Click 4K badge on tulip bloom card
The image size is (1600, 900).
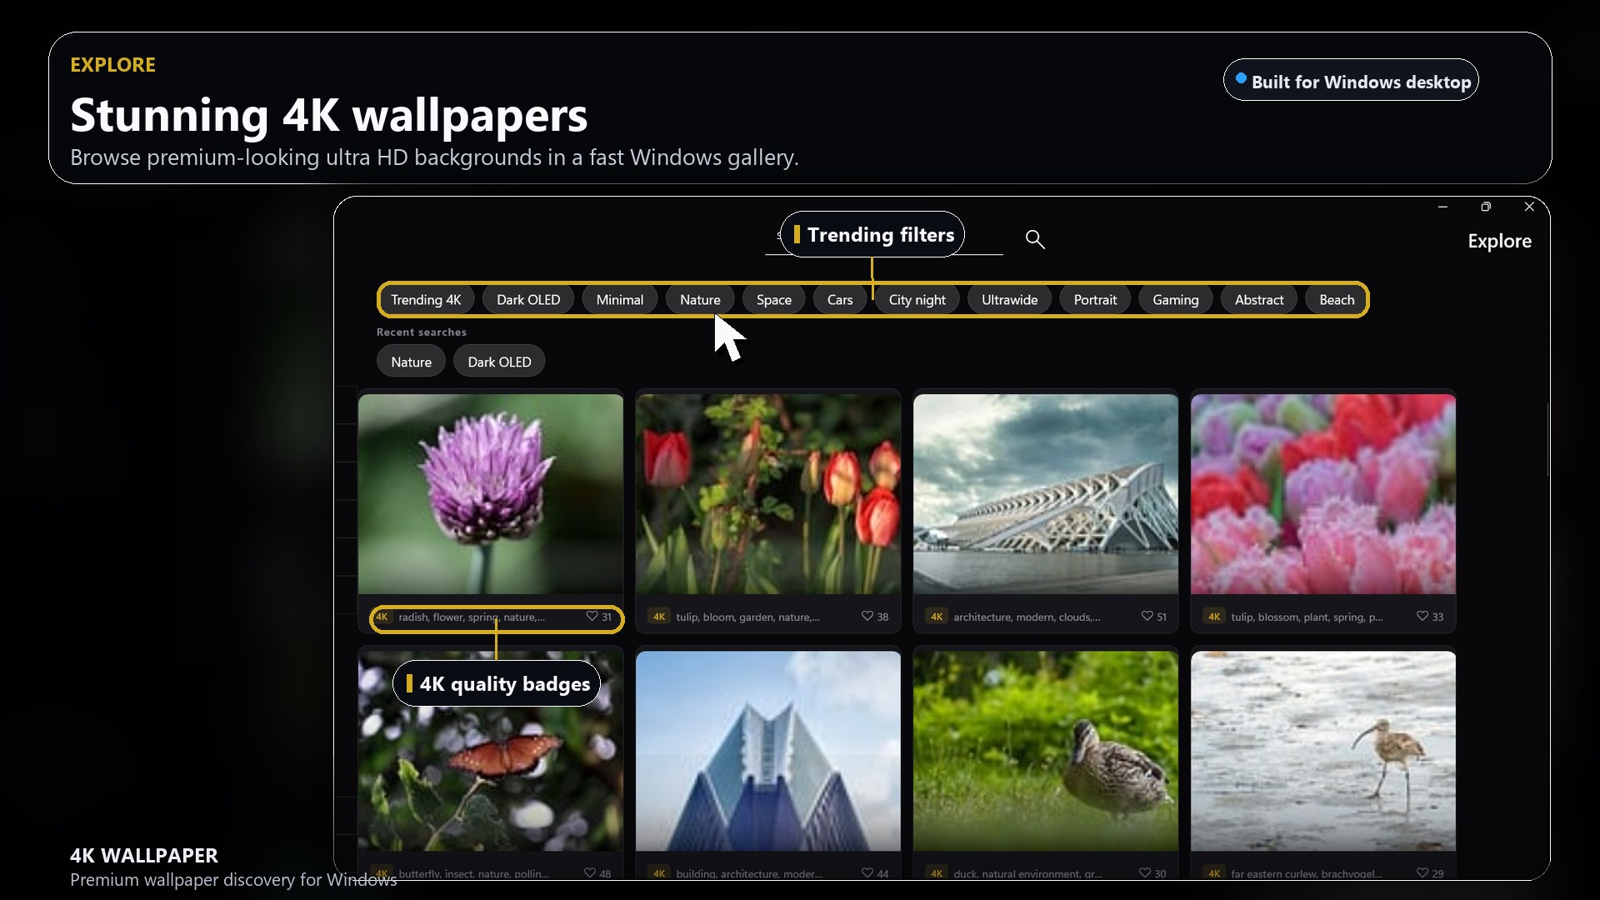coord(659,617)
